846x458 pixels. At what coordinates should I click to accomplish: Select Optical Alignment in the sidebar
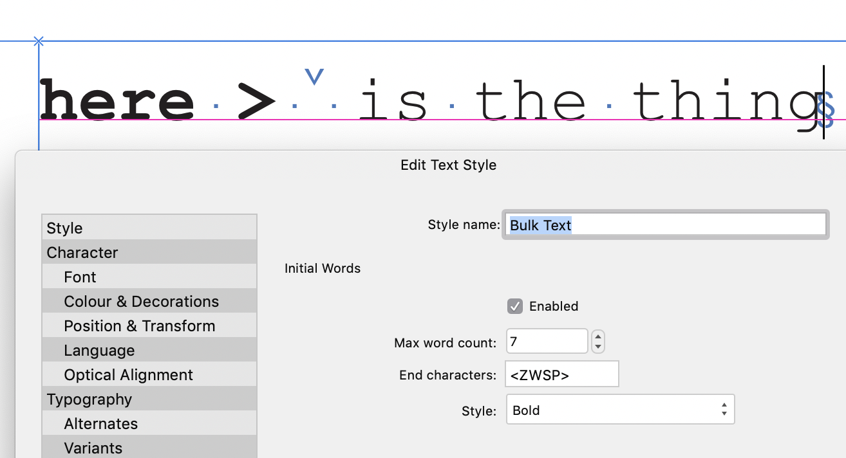(x=128, y=374)
